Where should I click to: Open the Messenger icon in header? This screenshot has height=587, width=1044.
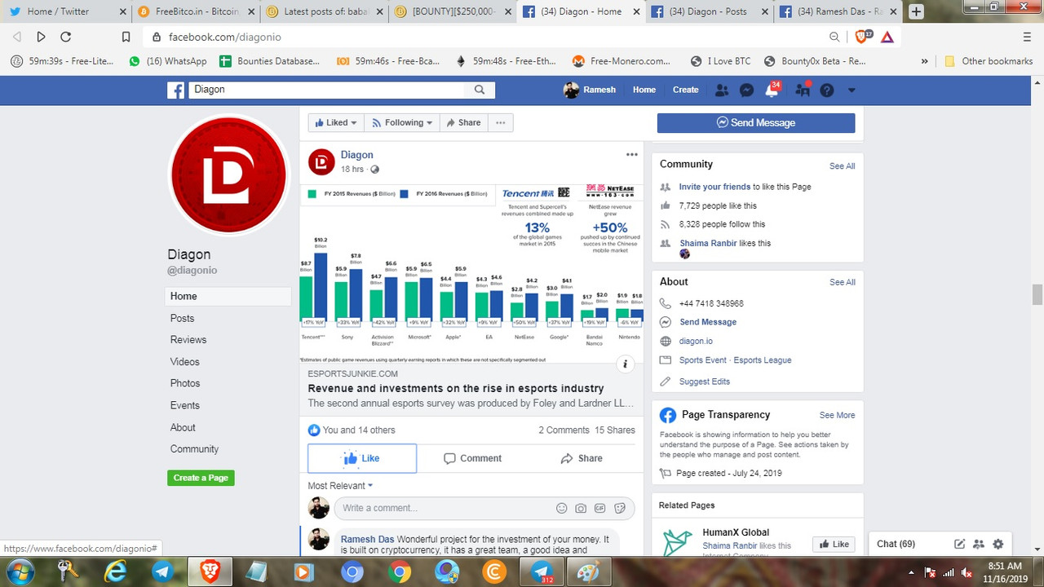coord(746,90)
